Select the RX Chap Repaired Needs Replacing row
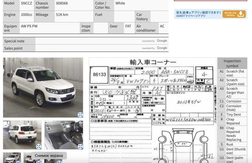The height and width of the screenshot is (163, 252). pyautogui.click(x=232, y=134)
